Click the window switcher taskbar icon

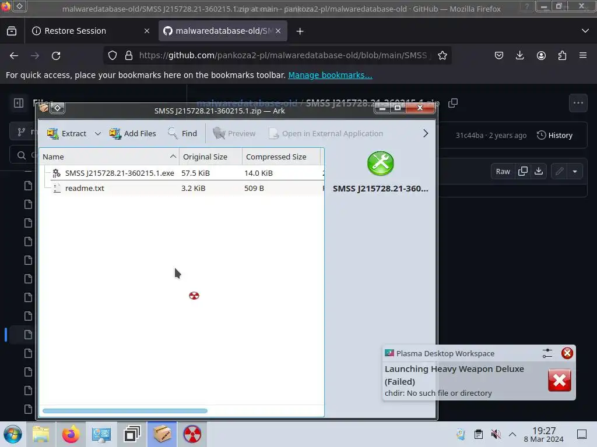pos(132,434)
